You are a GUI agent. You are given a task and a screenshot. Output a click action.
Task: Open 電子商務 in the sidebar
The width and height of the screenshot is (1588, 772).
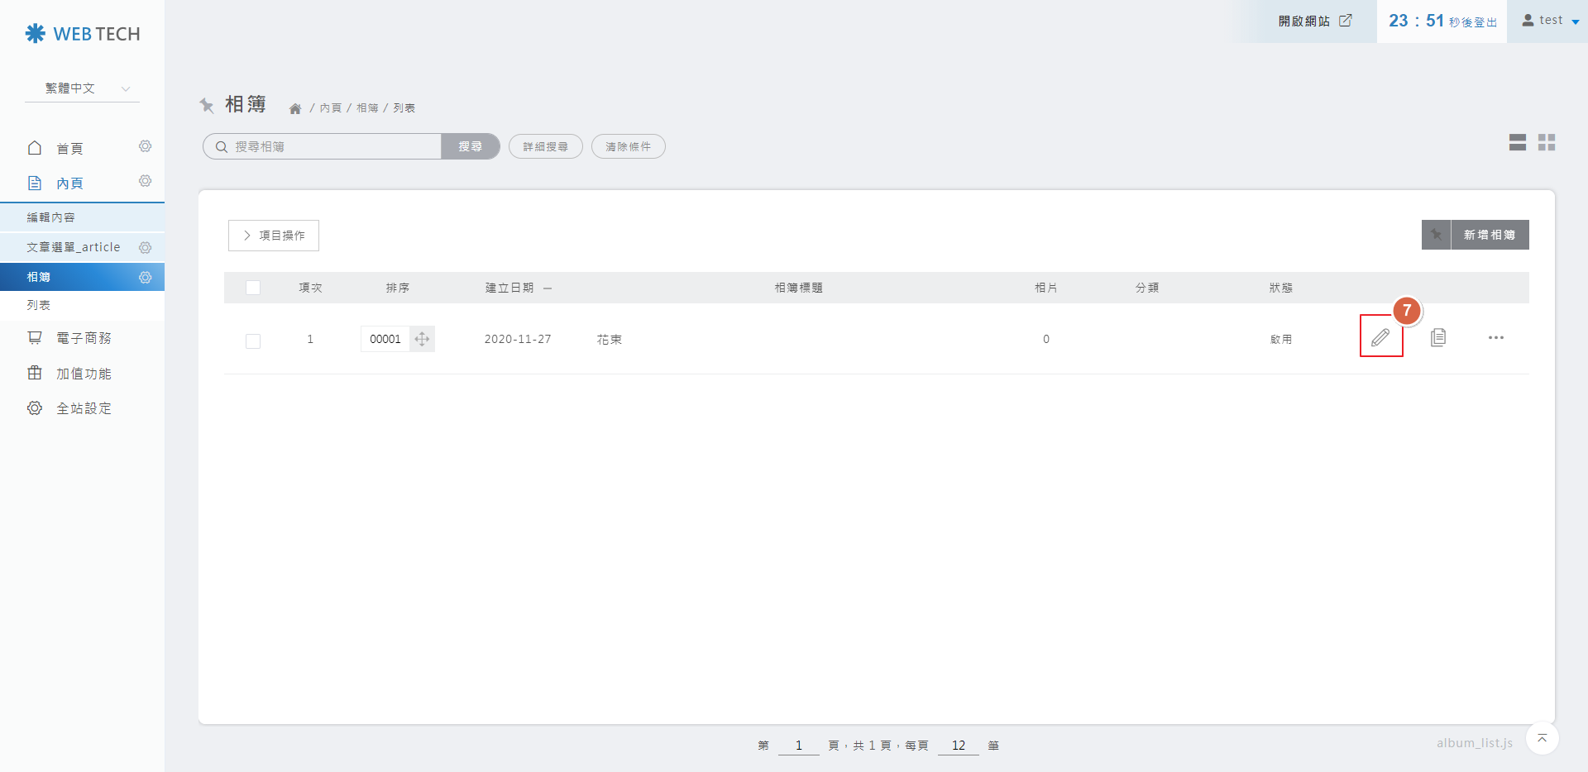point(83,338)
